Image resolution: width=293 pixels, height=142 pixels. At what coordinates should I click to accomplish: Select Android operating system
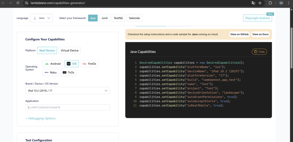[53, 64]
